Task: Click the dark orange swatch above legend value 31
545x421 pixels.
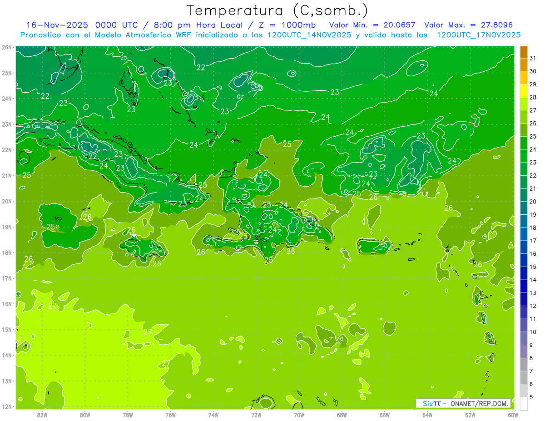Action: tap(524, 52)
